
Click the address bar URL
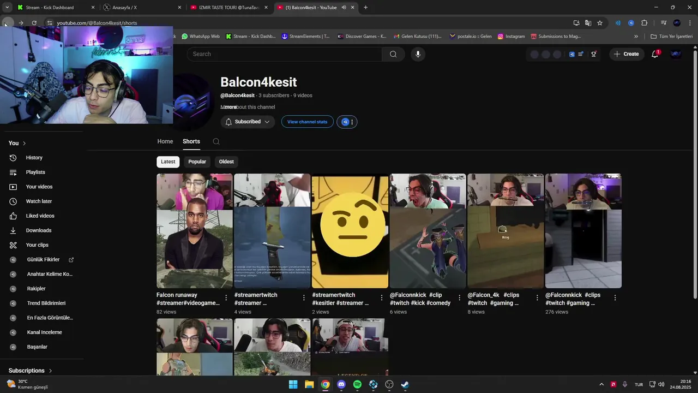(97, 23)
